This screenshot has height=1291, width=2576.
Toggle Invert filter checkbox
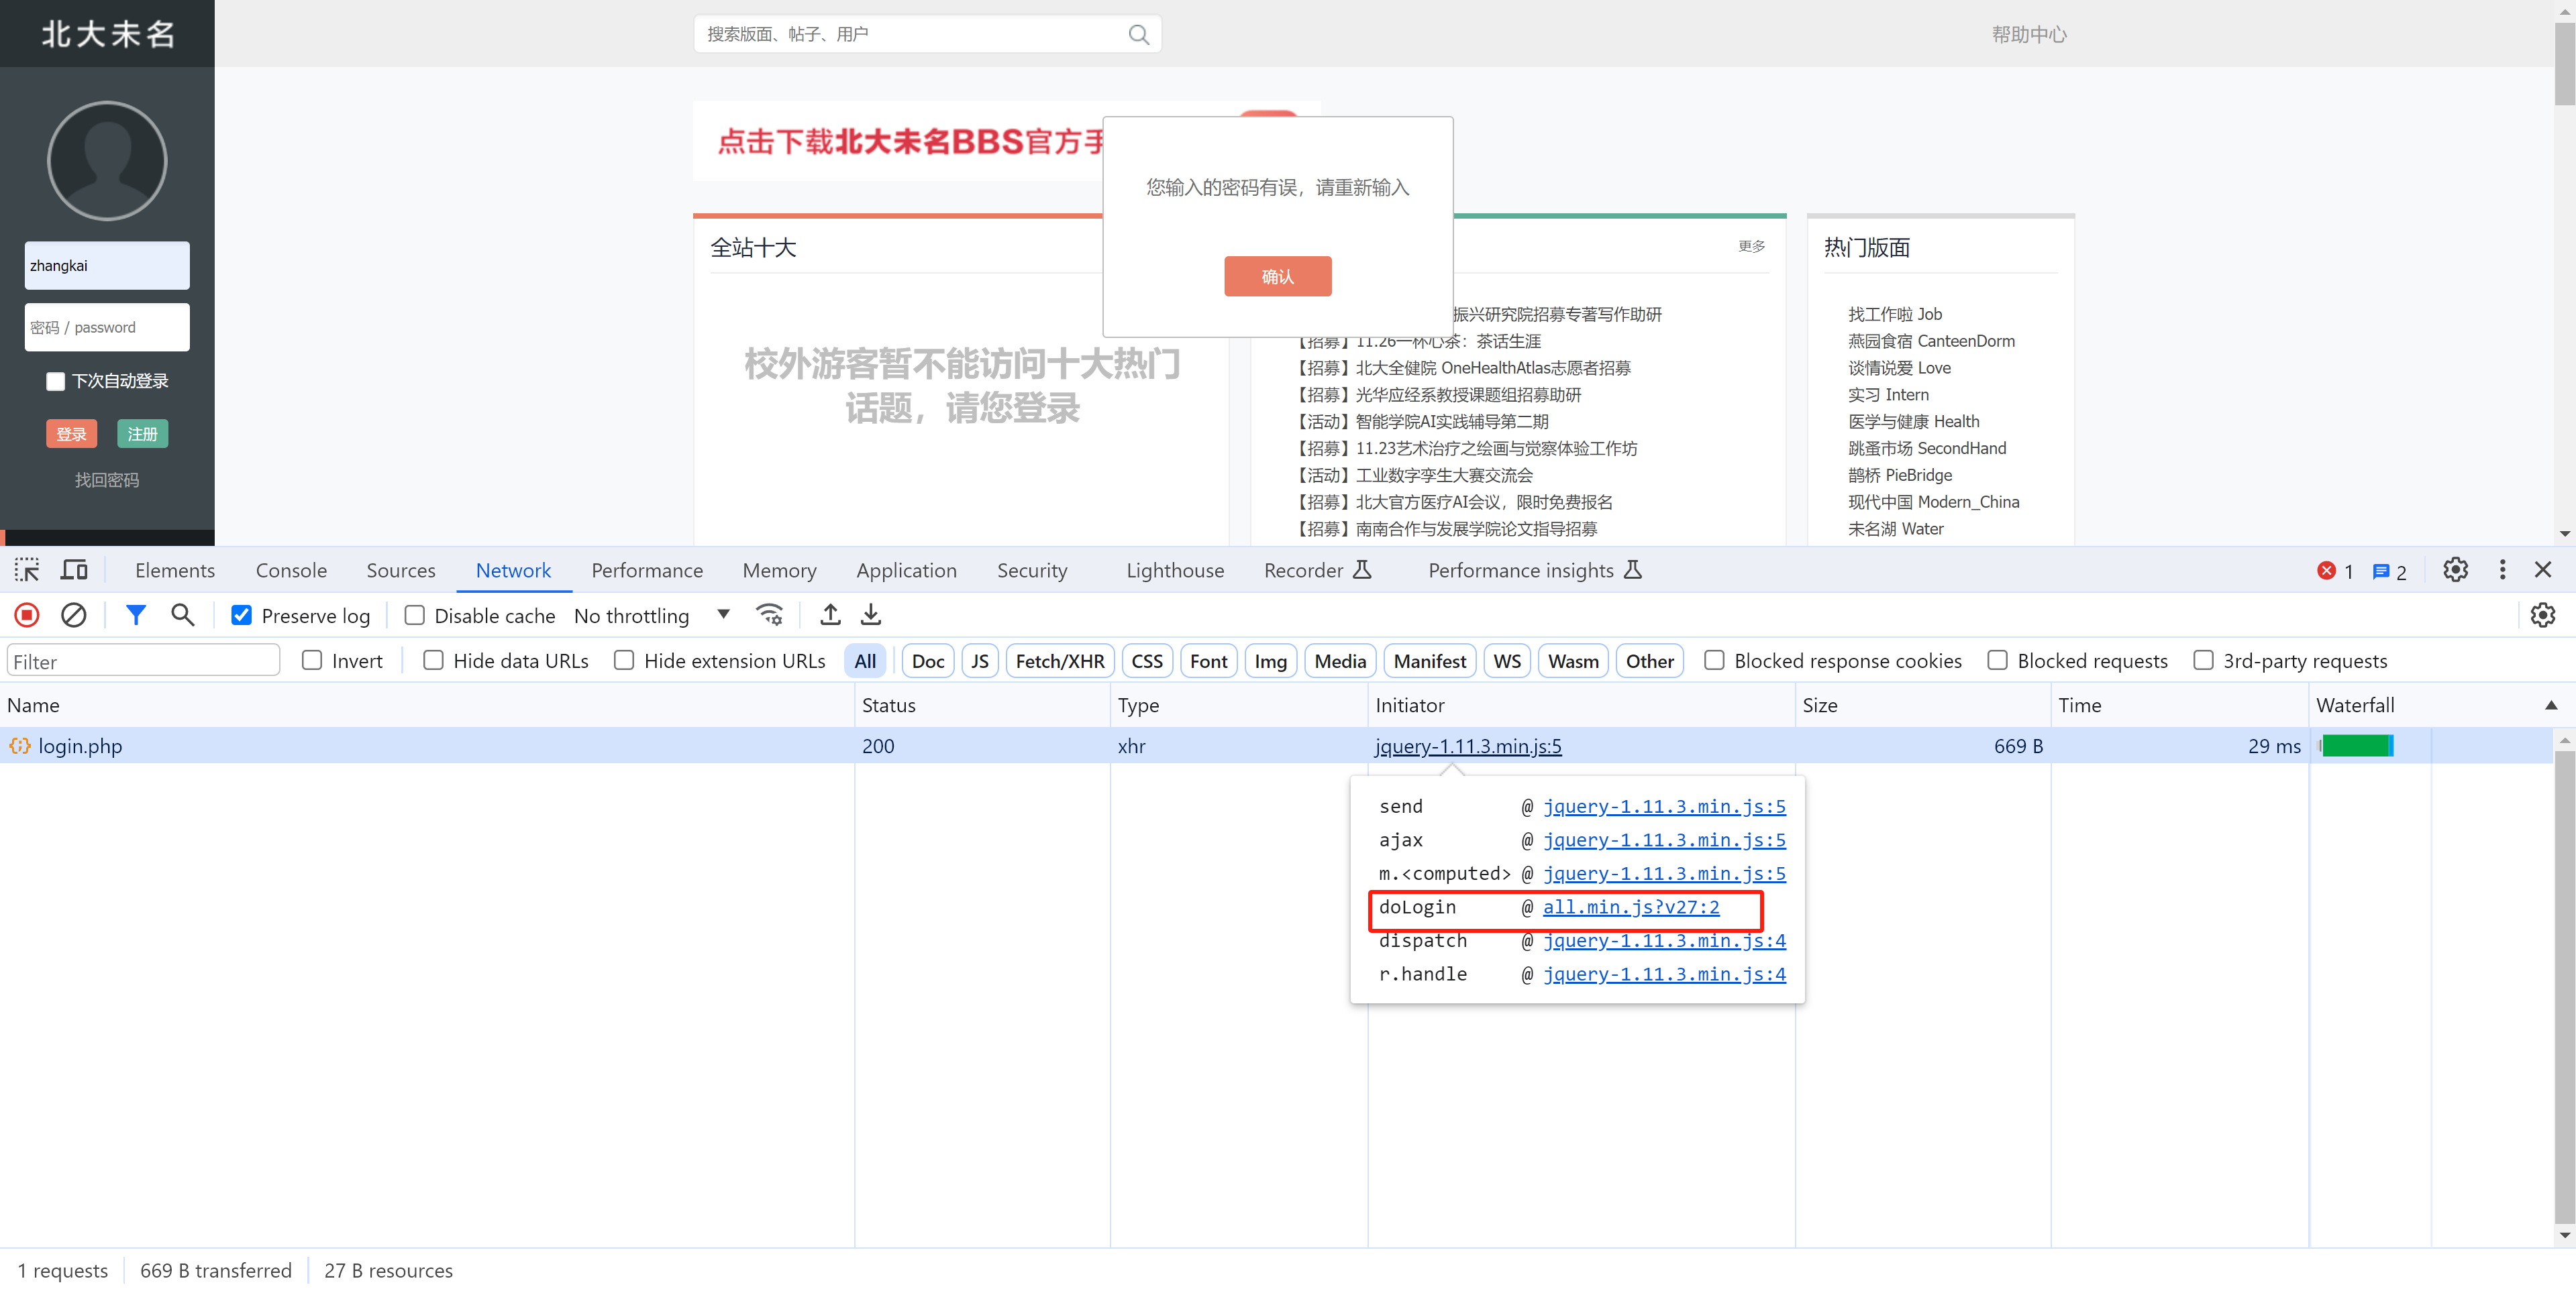[311, 661]
